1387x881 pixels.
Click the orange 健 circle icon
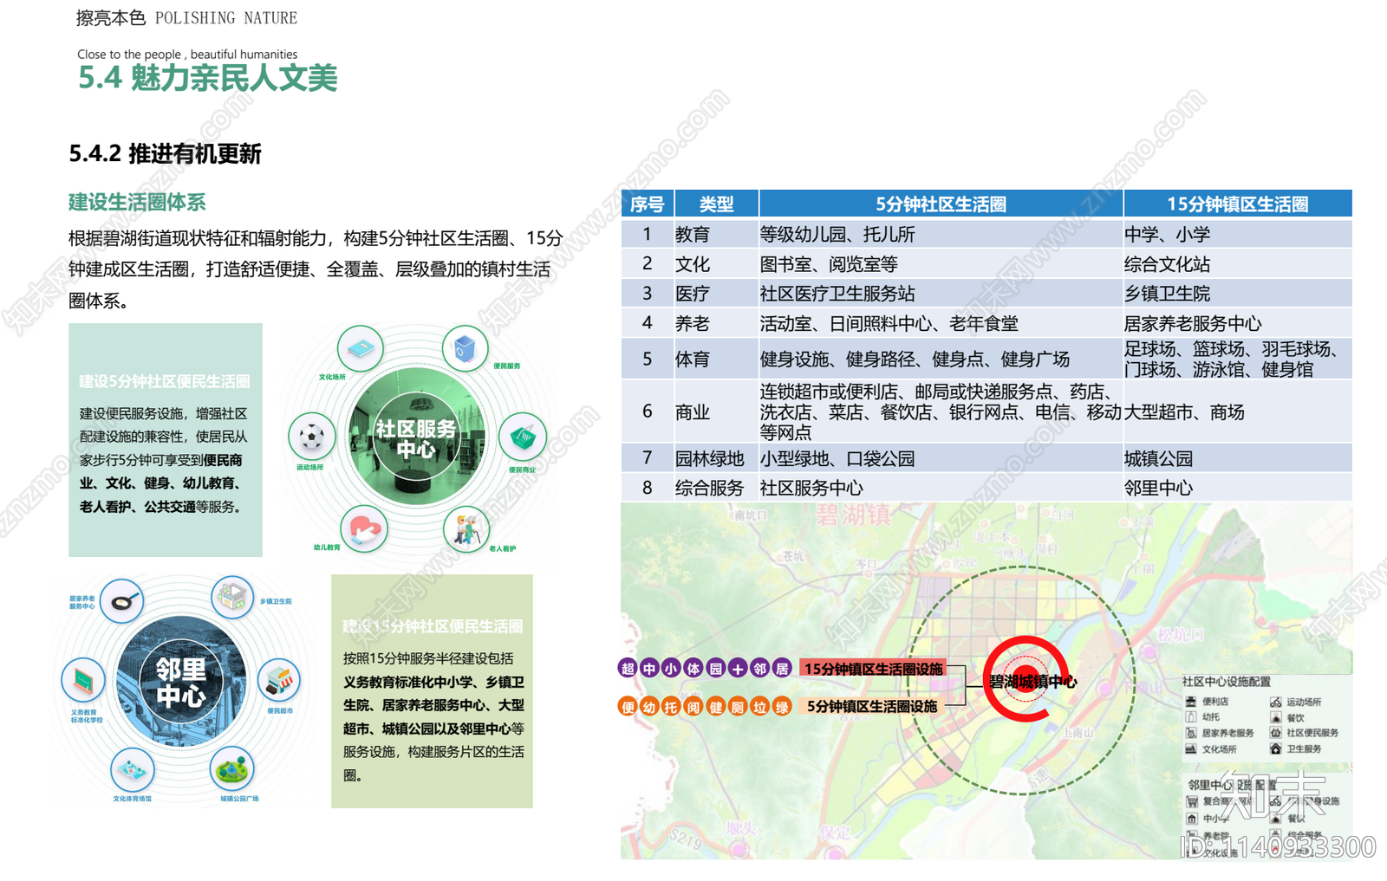click(x=715, y=707)
